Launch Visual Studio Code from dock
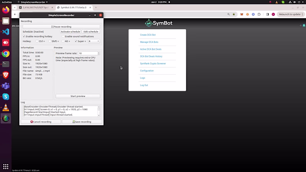The height and width of the screenshot is (172, 306). coord(6,32)
